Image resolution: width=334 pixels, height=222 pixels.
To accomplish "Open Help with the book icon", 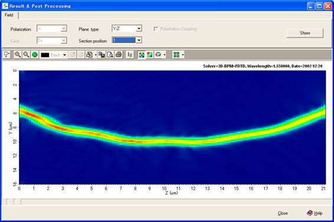I will pos(315,213).
